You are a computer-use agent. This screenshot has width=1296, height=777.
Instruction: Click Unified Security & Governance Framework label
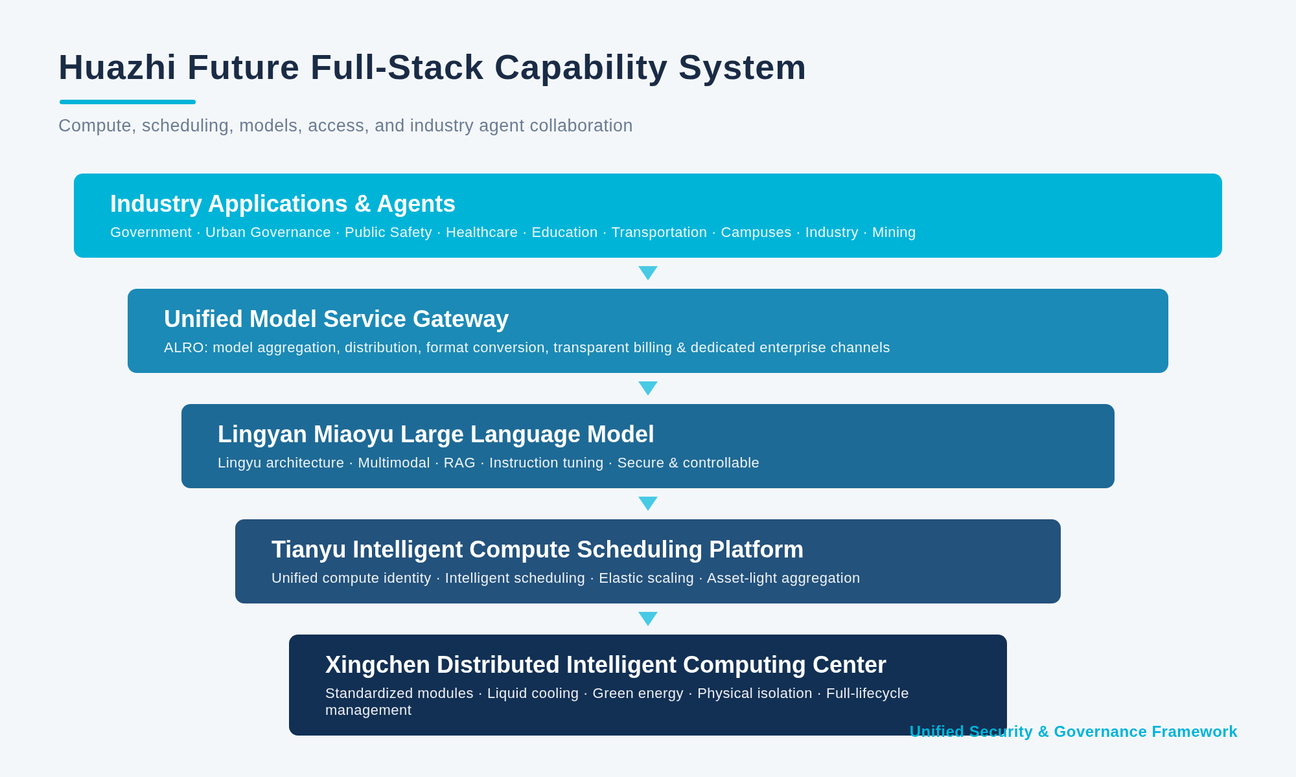1074,732
